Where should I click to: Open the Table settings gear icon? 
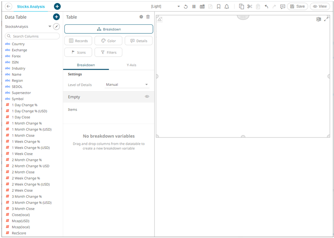click(141, 17)
